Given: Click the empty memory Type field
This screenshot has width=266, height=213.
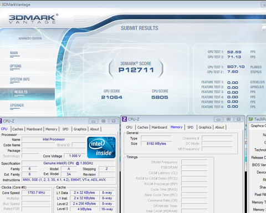Looking at the screenshot, I should click(156, 138).
